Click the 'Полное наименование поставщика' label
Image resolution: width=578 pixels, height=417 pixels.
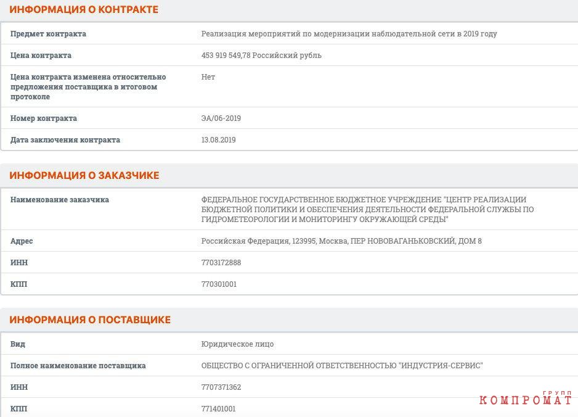point(78,366)
